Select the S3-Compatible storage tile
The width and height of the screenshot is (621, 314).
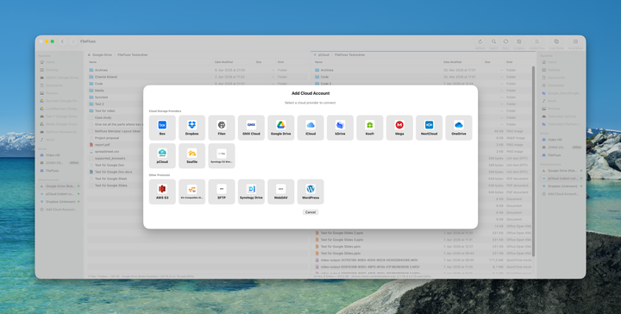tap(191, 192)
